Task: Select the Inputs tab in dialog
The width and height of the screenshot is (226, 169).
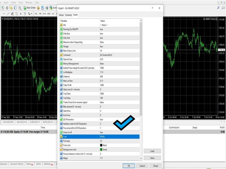Action: (75, 15)
